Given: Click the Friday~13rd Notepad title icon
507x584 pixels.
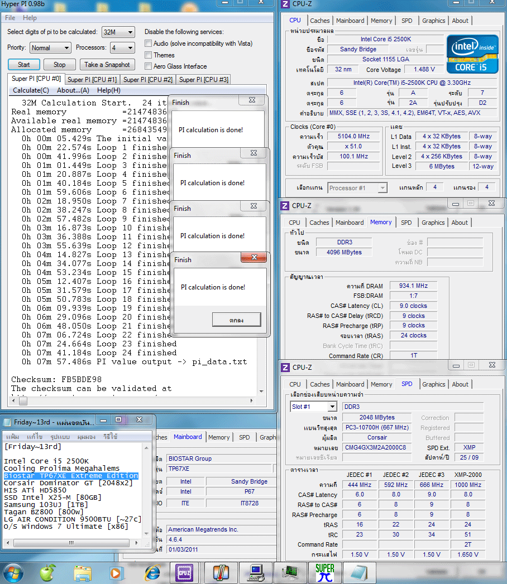Looking at the screenshot, I should [7, 422].
